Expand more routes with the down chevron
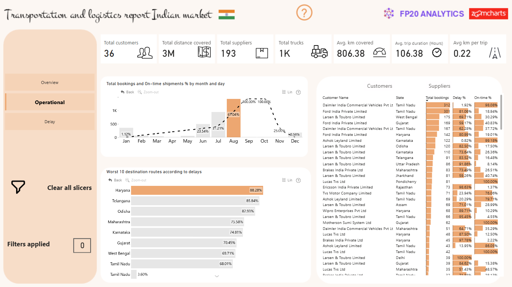This screenshot has height=287, width=512. (217, 276)
